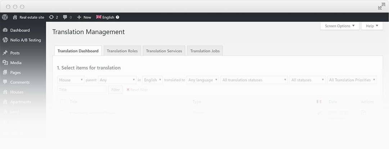The height and width of the screenshot is (149, 389).
Task: Open the Translation Jobs tab
Action: pyautogui.click(x=205, y=51)
